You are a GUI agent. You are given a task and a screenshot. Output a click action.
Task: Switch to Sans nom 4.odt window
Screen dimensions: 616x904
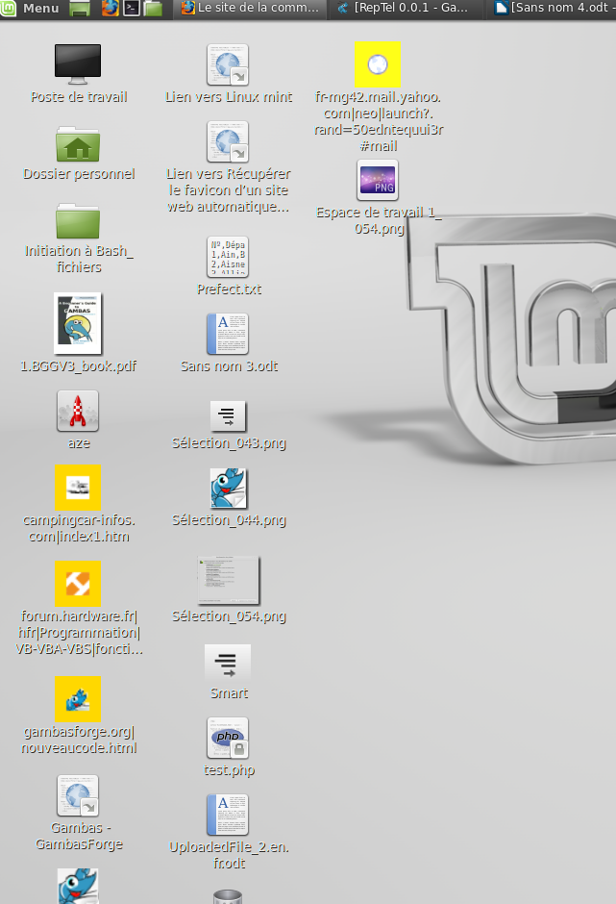point(553,8)
